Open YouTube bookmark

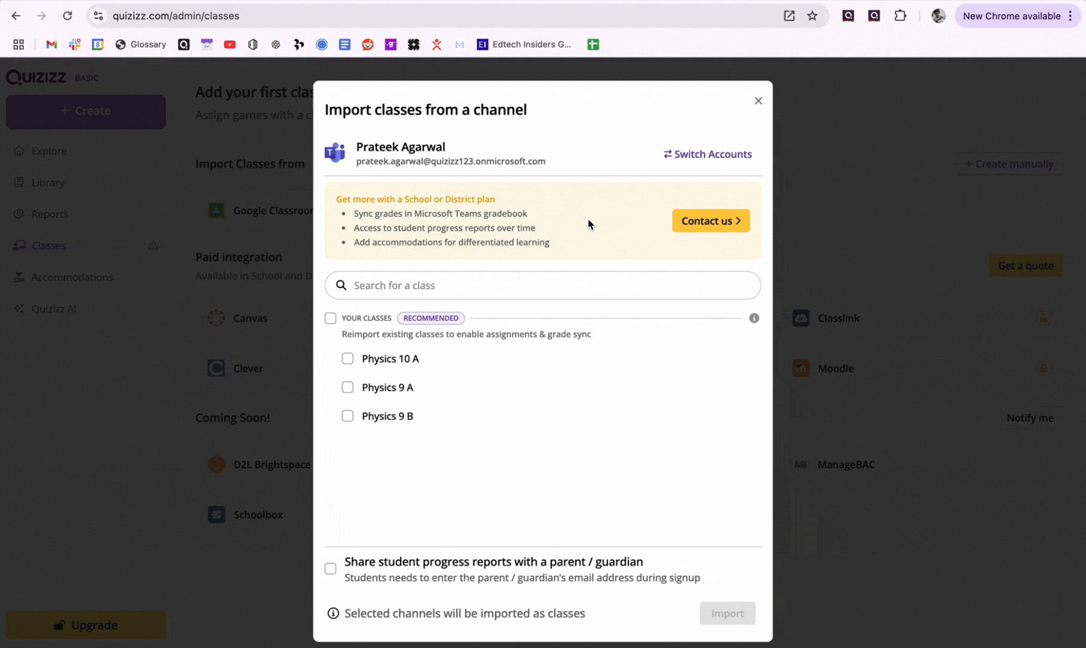[230, 44]
